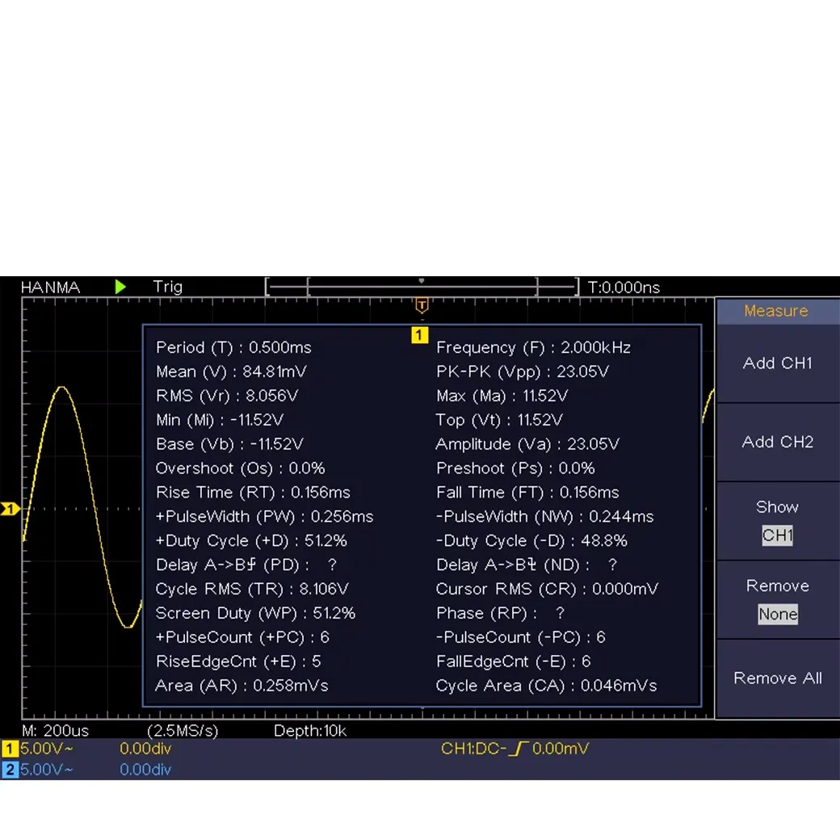The width and height of the screenshot is (840, 840).
Task: Toggle the Show channel CH1 selection
Action: (x=777, y=535)
